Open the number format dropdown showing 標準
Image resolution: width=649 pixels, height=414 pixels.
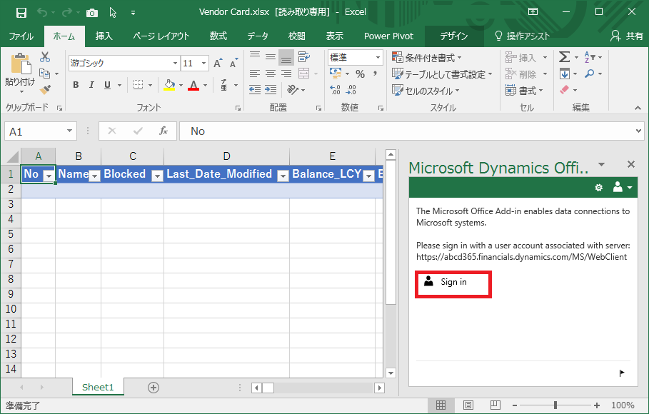pyautogui.click(x=378, y=58)
